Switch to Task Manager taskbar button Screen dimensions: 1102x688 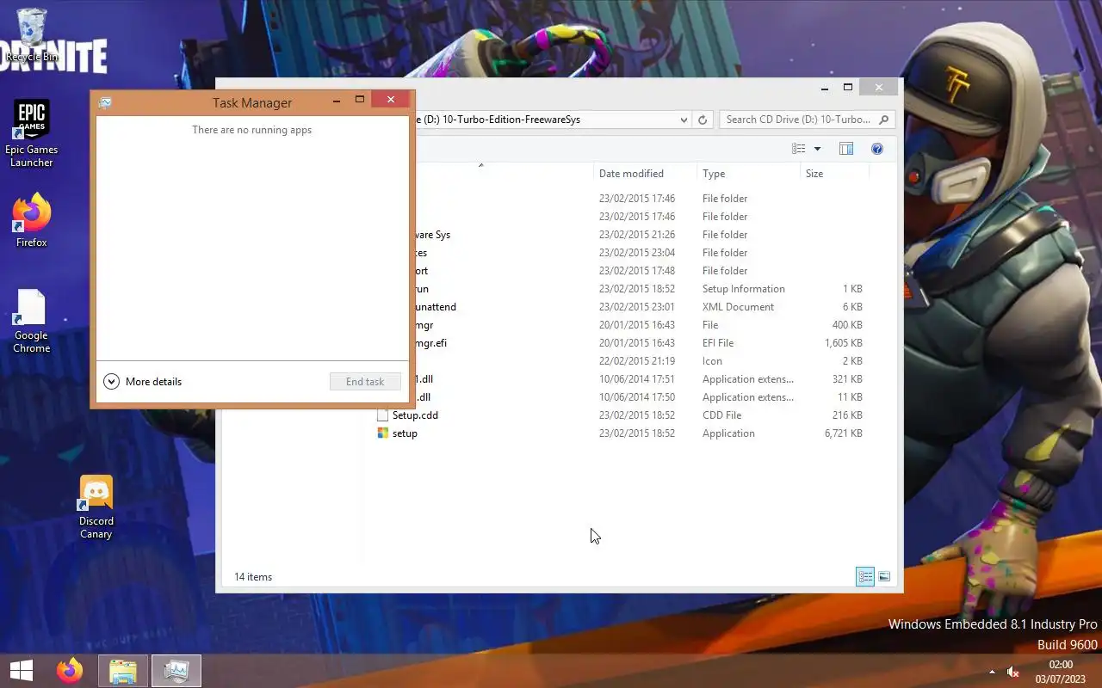click(176, 671)
